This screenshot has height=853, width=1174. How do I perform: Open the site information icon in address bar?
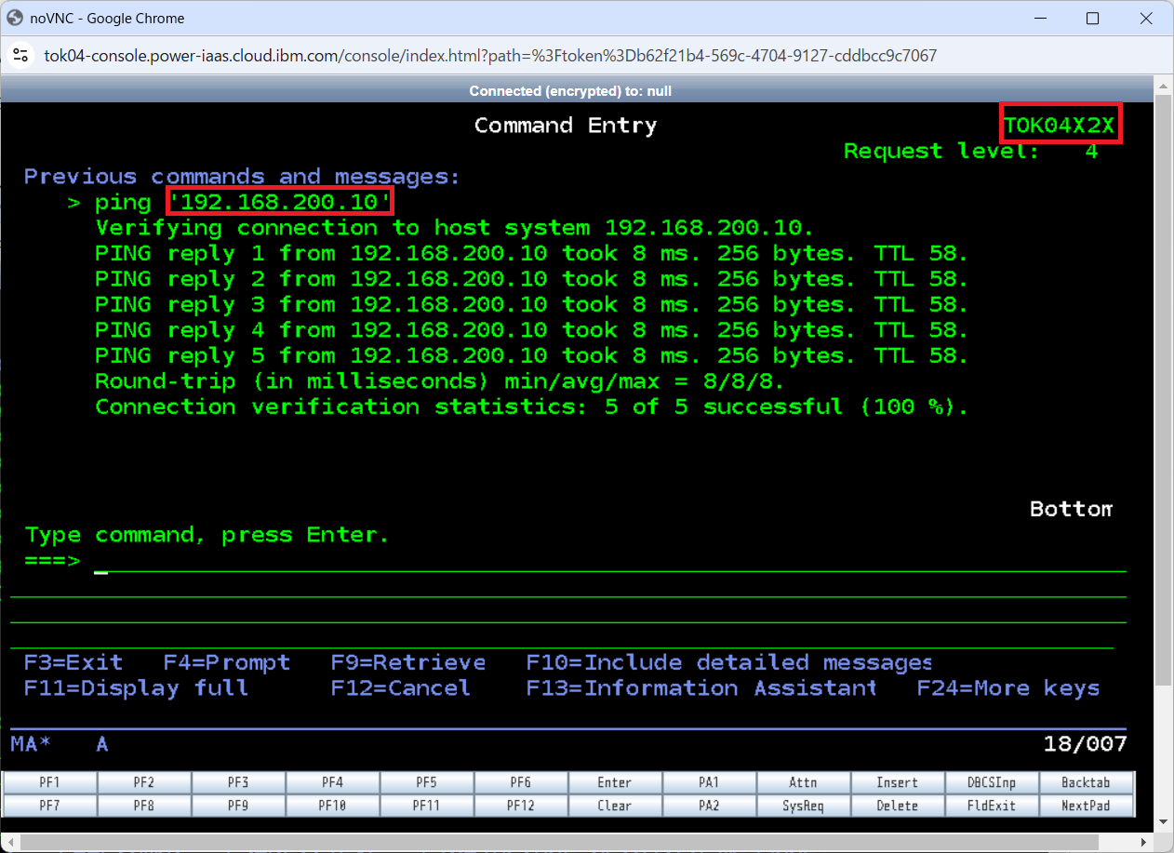pos(21,56)
